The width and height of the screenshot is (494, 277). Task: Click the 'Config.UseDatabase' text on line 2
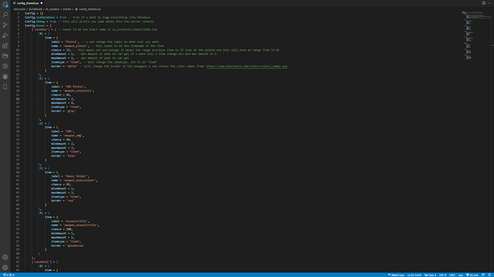pos(39,17)
